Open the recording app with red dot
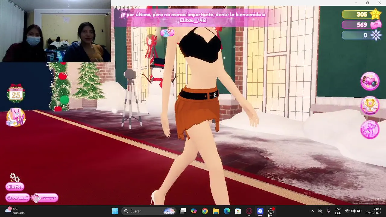The height and width of the screenshot is (217, 386). (x=271, y=211)
